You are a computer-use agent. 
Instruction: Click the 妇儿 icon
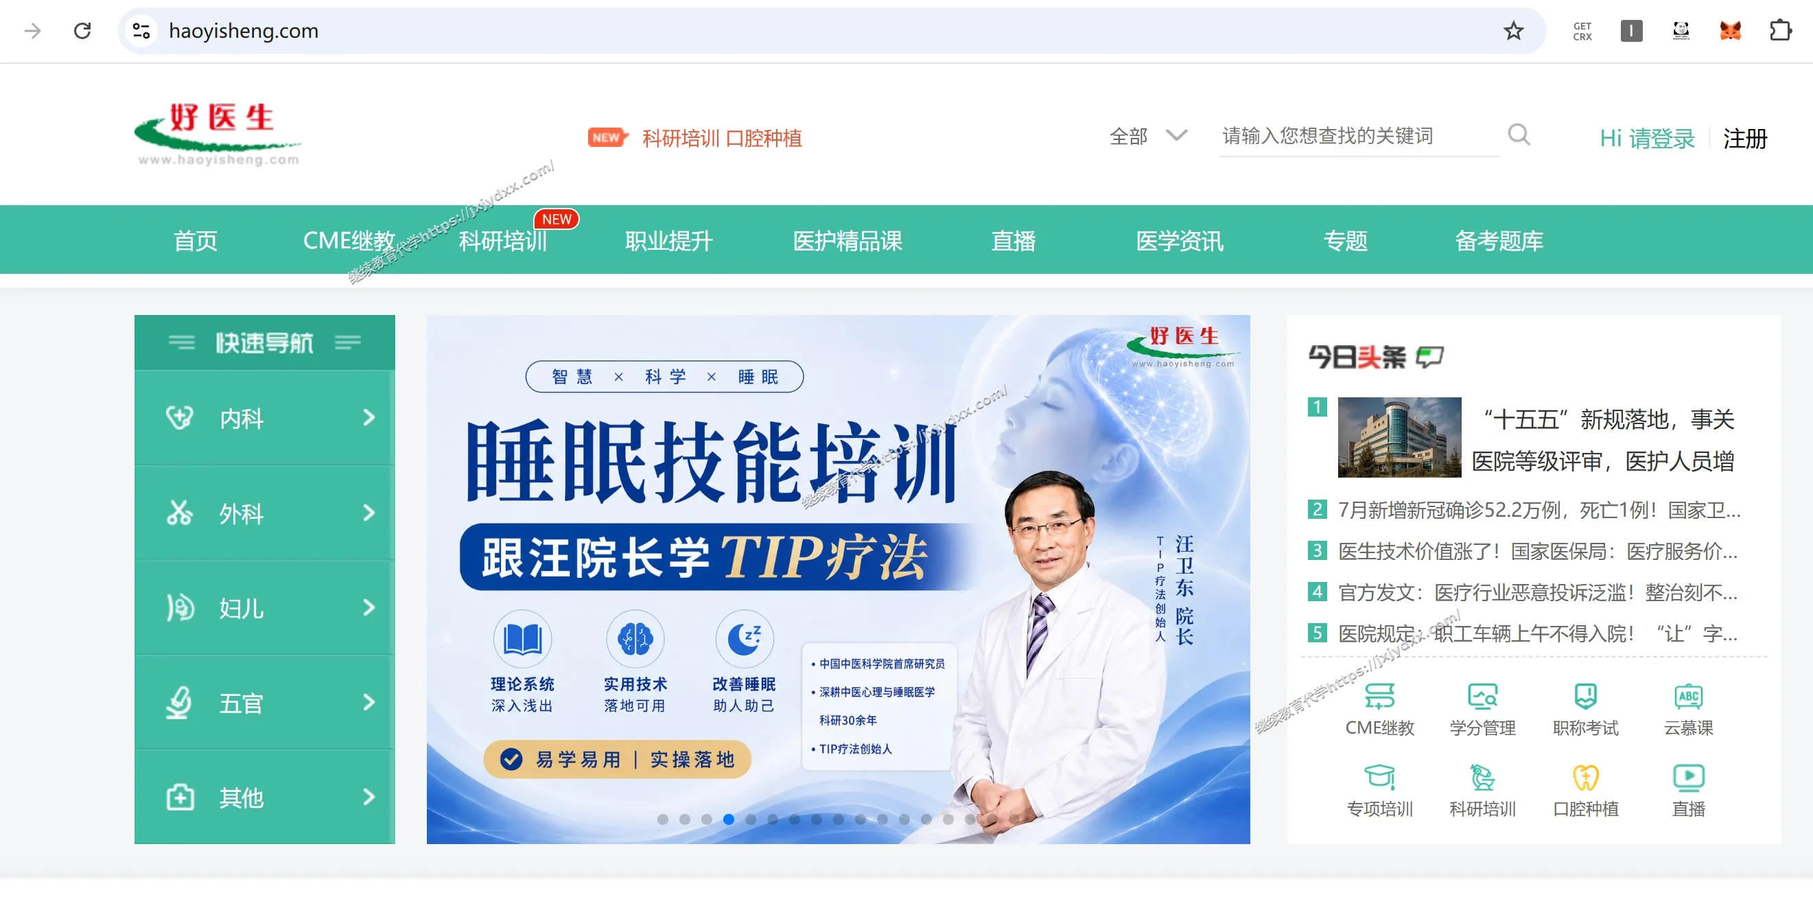[180, 607]
